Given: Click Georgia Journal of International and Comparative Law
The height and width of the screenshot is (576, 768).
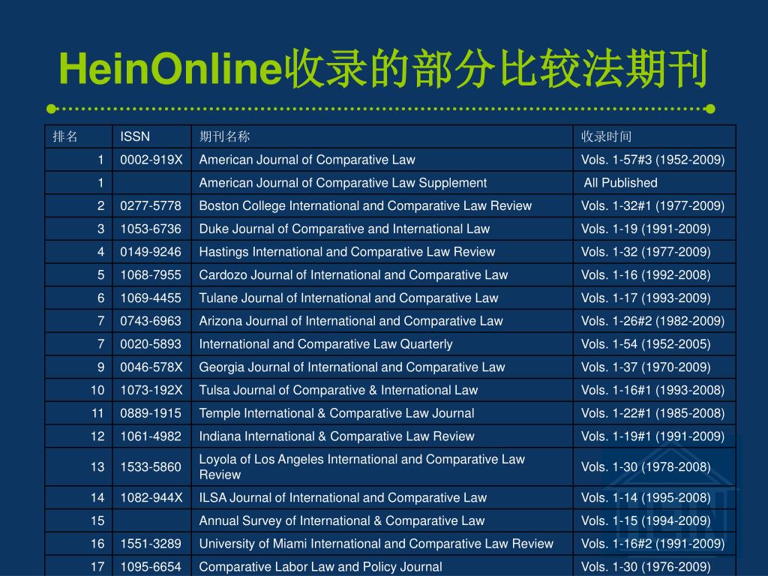Looking at the screenshot, I should coord(352,367).
